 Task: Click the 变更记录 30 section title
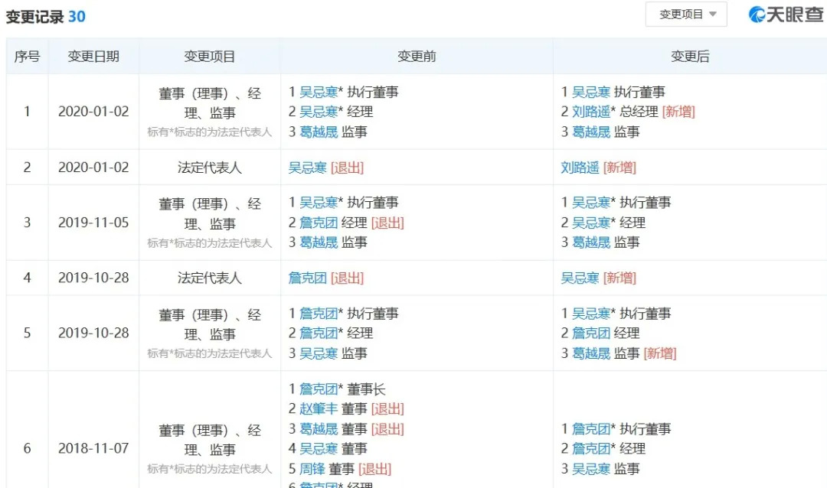pyautogui.click(x=45, y=17)
